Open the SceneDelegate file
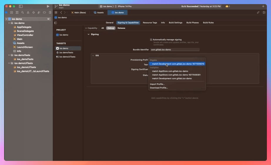The height and width of the screenshot is (165, 271). (x=25, y=31)
